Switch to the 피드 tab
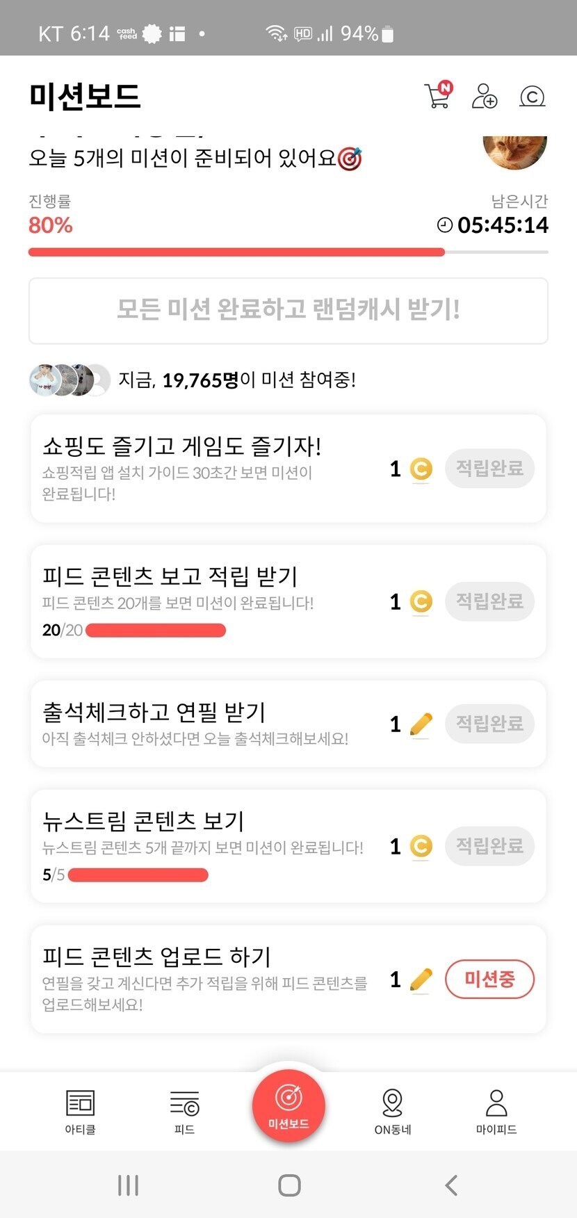Image resolution: width=577 pixels, height=1218 pixels. [x=184, y=1111]
